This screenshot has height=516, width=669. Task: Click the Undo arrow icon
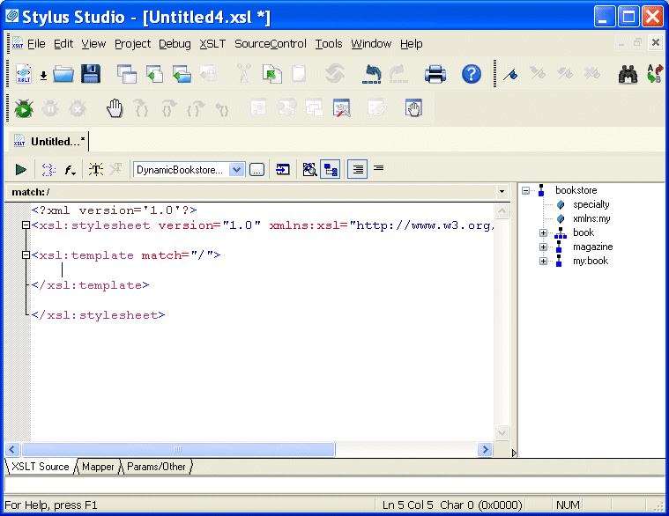click(372, 74)
